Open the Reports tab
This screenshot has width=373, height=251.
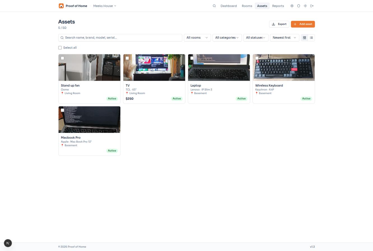point(278,6)
